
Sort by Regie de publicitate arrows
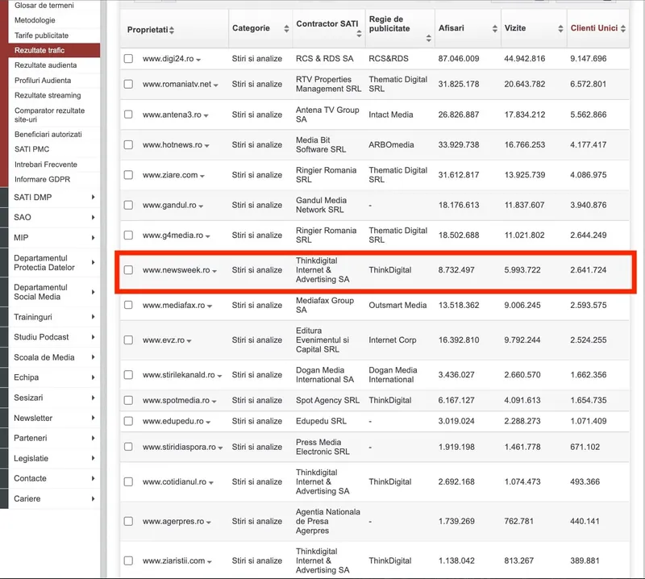pyautogui.click(x=429, y=38)
